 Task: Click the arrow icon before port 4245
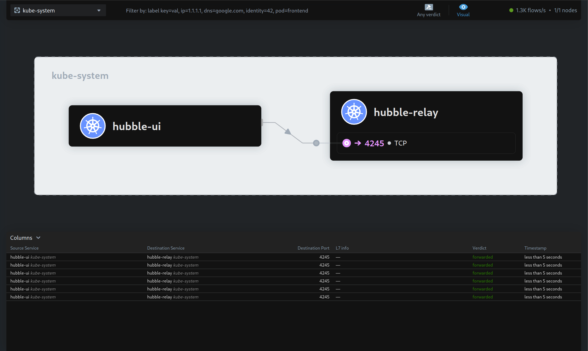[358, 143]
